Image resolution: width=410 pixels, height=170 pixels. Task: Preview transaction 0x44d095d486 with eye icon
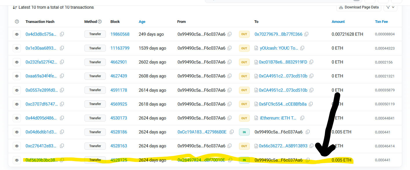click(17, 118)
